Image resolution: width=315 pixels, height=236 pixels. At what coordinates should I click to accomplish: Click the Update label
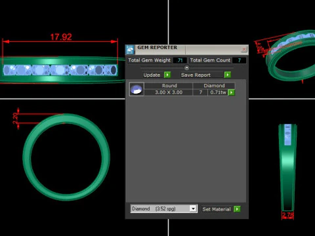coord(152,75)
